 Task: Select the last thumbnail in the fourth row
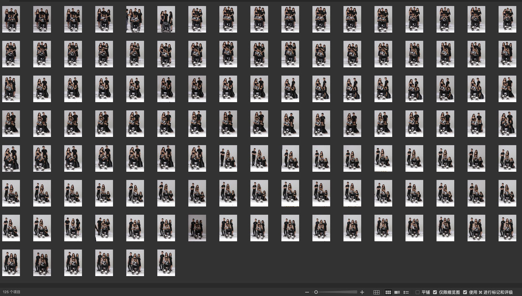pos(507,124)
